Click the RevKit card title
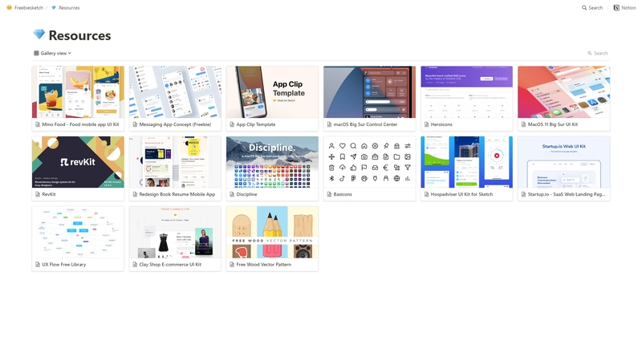This screenshot has width=642, height=361. coord(49,194)
